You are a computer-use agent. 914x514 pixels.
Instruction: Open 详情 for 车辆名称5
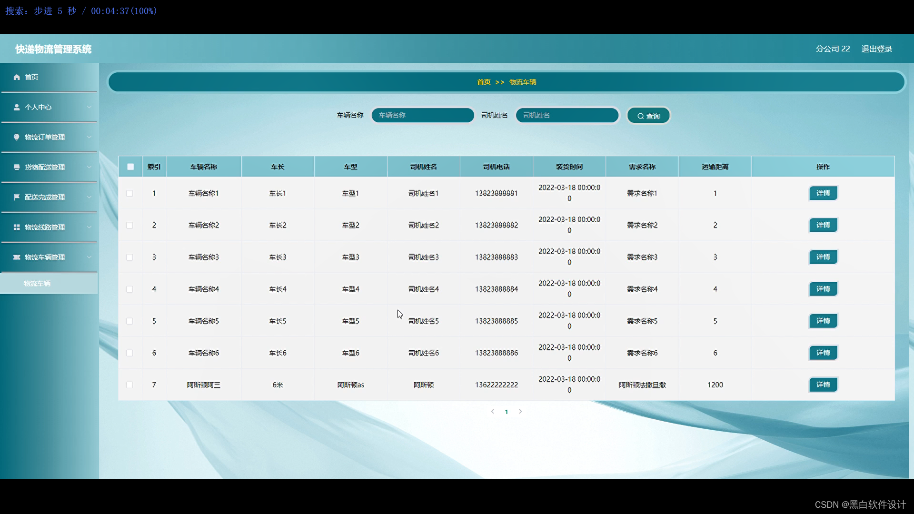tap(823, 321)
